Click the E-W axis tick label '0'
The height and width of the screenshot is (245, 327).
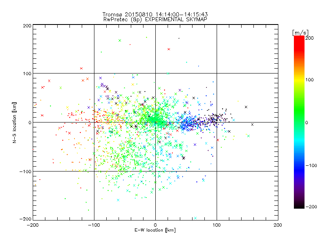[x=155, y=225]
